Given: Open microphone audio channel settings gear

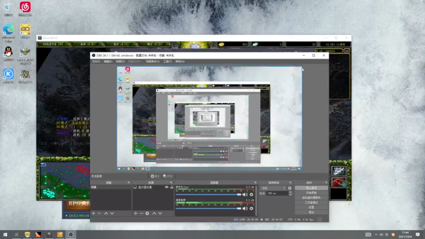Looking at the screenshot, I should coord(251,194).
